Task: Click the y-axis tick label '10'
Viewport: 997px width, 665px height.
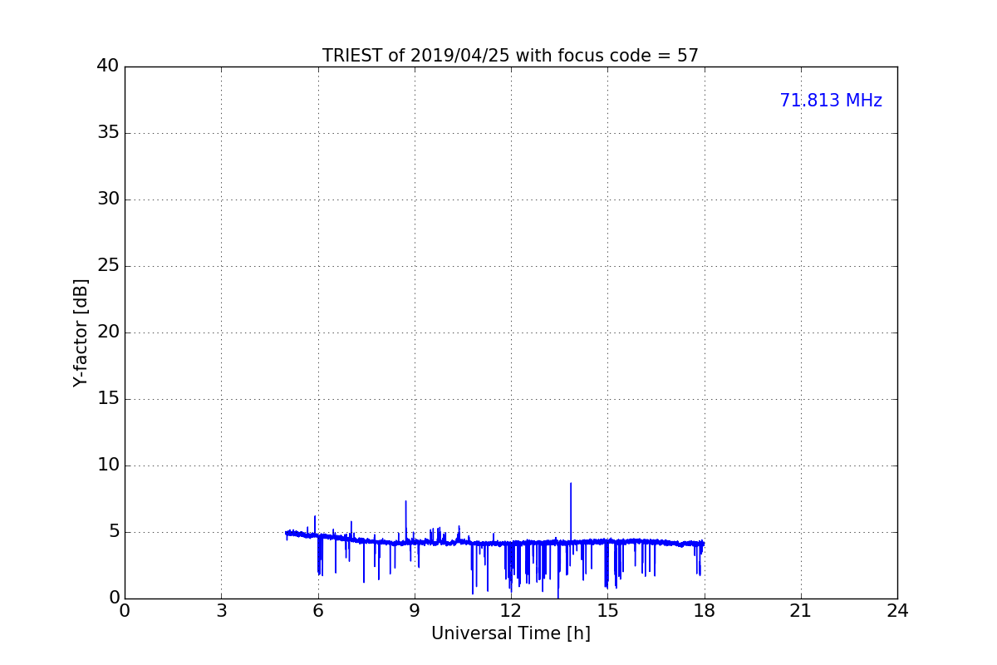Action: (108, 465)
